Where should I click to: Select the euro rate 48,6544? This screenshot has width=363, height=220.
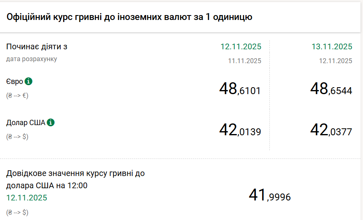coord(331,89)
